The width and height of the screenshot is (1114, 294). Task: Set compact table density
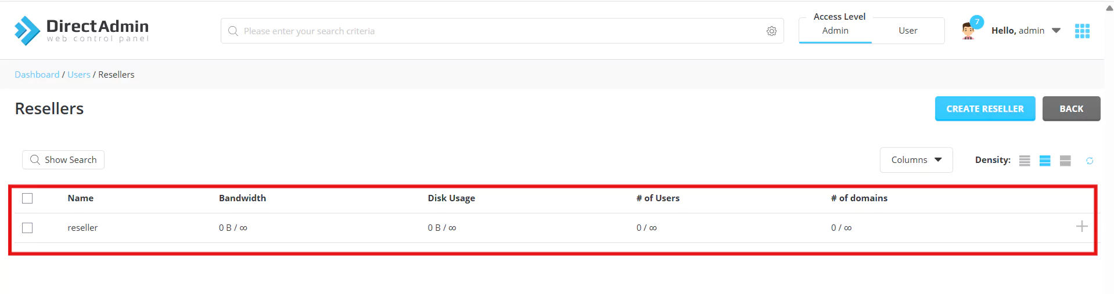click(1025, 161)
